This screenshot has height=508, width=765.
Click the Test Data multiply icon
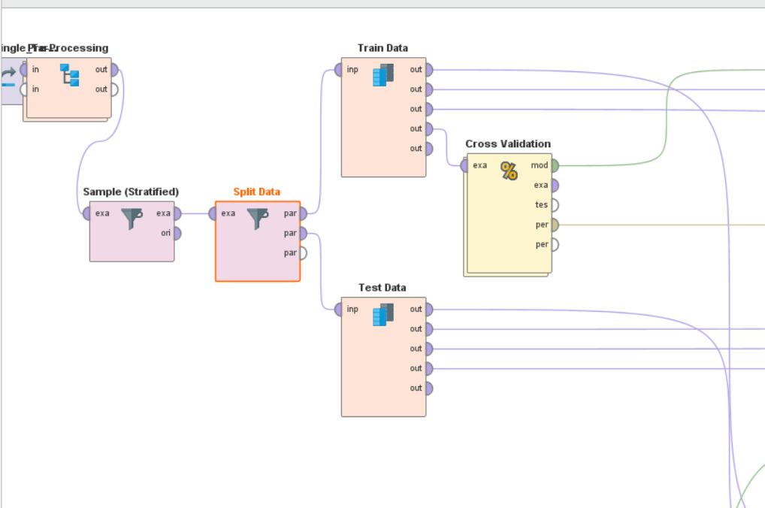(383, 315)
